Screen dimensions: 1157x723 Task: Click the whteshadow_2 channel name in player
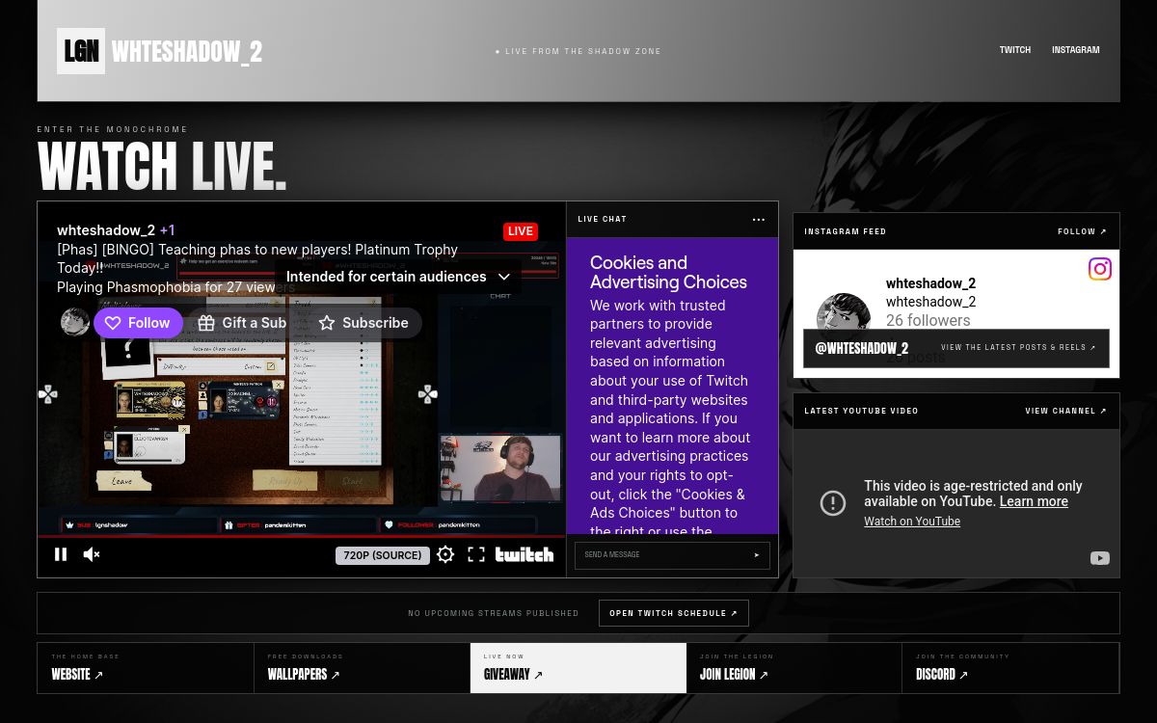point(106,230)
